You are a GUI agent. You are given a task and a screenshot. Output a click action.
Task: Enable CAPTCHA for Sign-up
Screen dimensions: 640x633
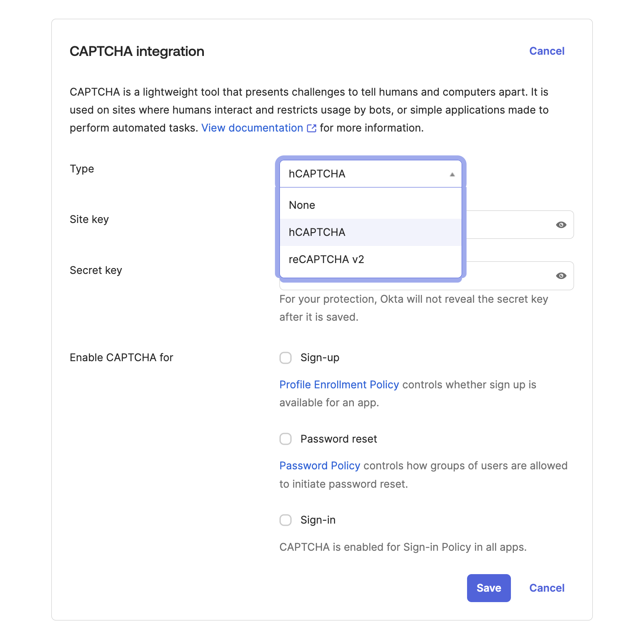285,358
